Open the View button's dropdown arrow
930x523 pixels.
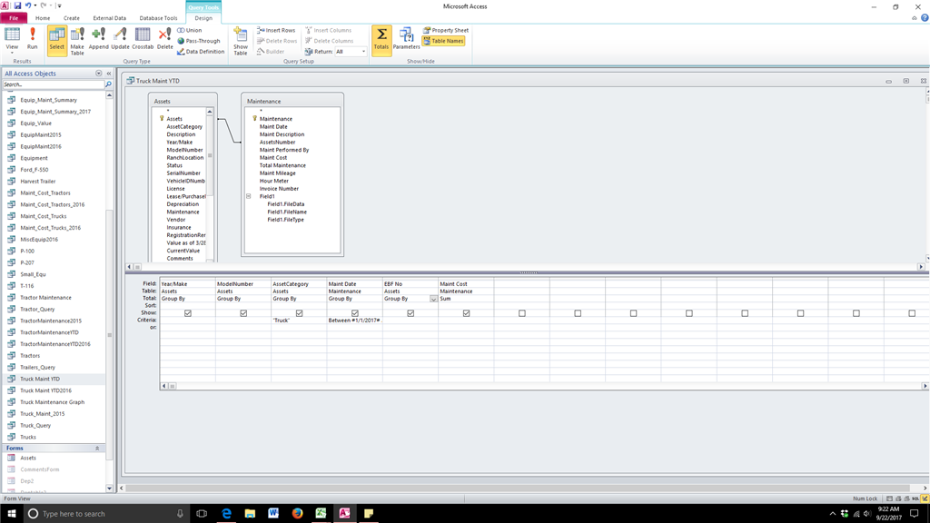12,54
